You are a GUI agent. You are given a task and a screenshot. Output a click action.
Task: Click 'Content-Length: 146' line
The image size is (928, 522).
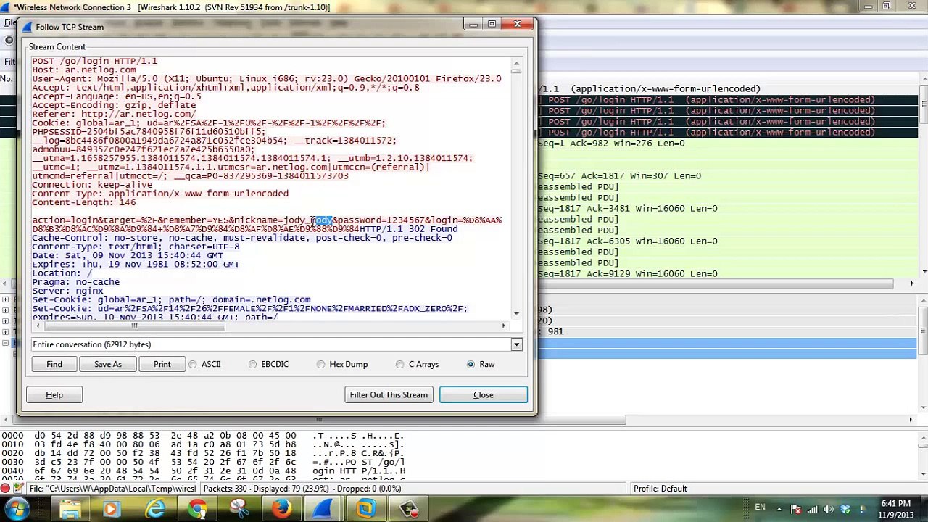84,202
